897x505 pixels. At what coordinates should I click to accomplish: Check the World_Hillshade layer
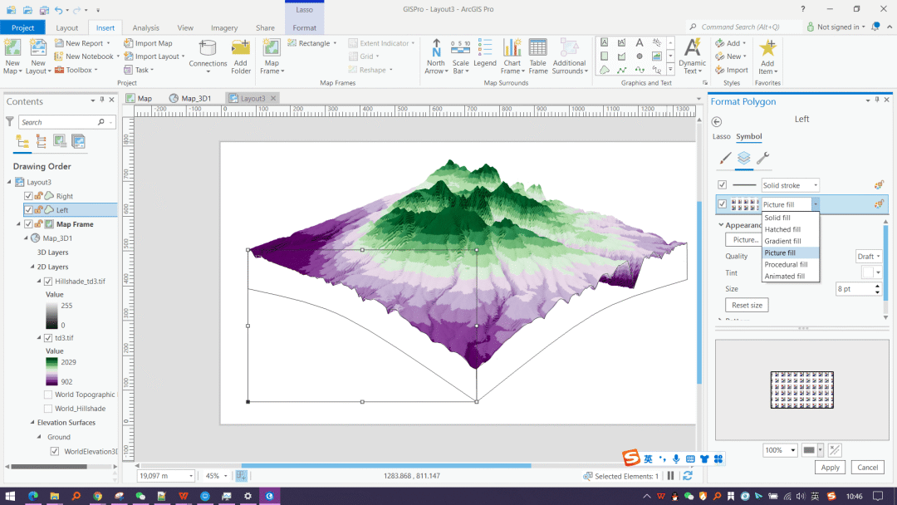[48, 409]
